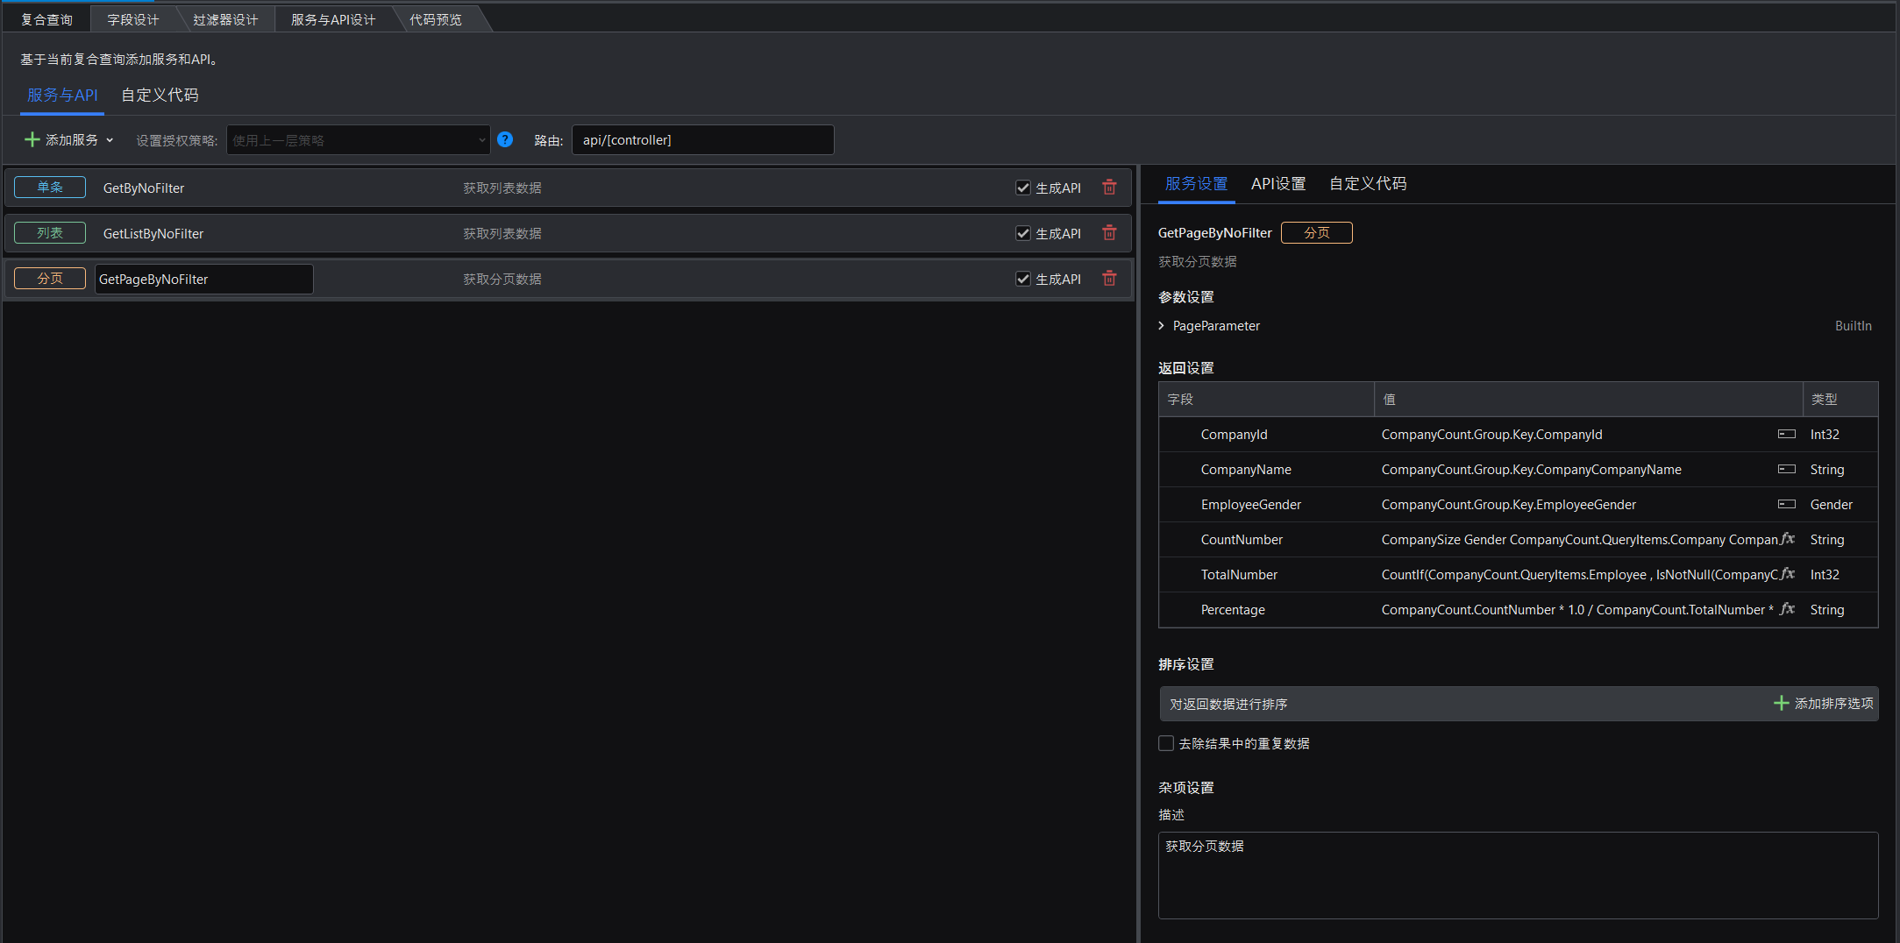Open the 添加服务 dropdown arrow
Image resolution: width=1900 pixels, height=943 pixels.
[x=110, y=140]
